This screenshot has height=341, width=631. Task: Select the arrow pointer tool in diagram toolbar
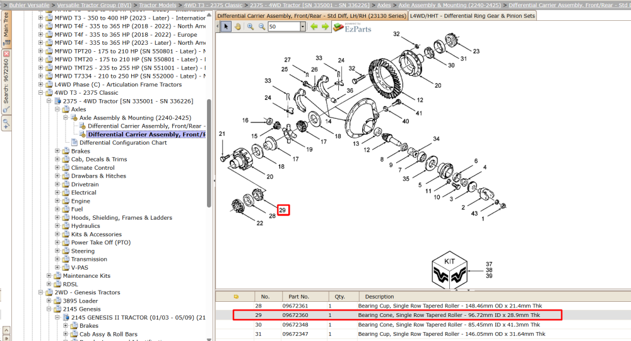tap(226, 27)
